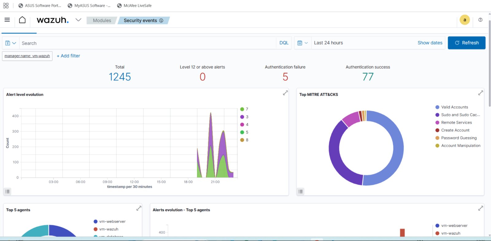Open the help icon in header

click(480, 20)
